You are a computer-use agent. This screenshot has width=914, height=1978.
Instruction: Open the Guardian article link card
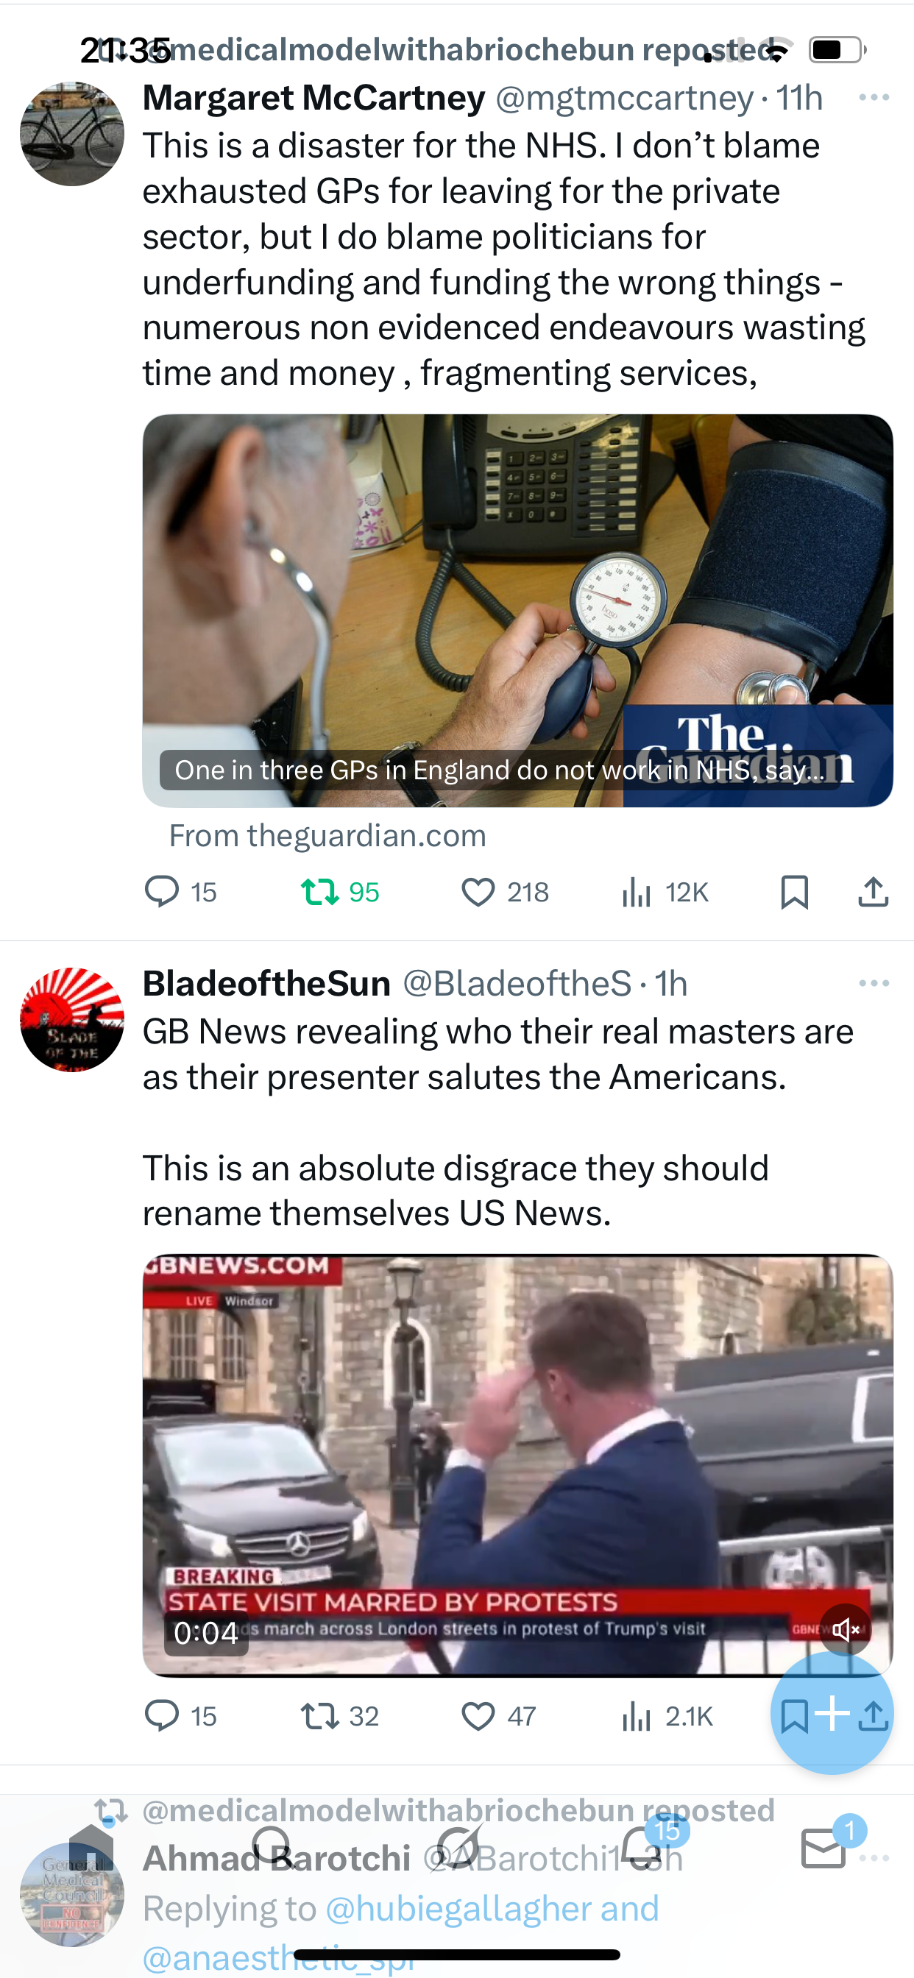(517, 611)
